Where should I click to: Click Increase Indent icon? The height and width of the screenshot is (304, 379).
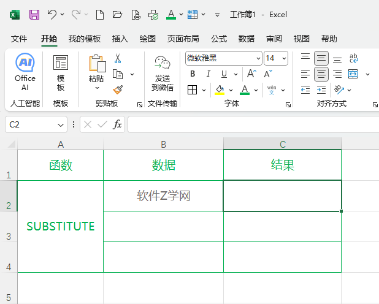tap(321, 90)
